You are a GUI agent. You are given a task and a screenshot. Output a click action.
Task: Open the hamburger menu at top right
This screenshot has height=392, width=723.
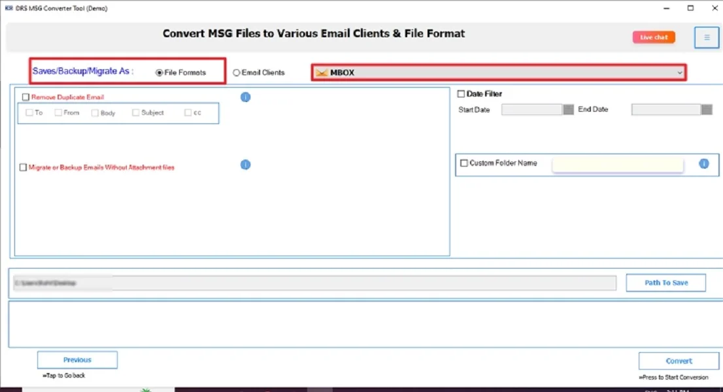pyautogui.click(x=705, y=37)
